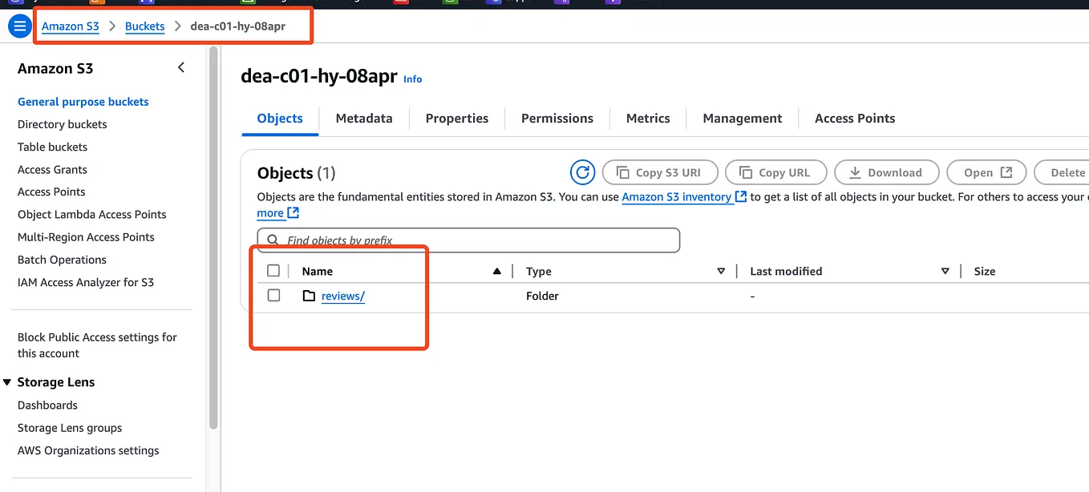Switch to the Permissions tab
Viewport: 1089px width, 492px height.
(557, 118)
